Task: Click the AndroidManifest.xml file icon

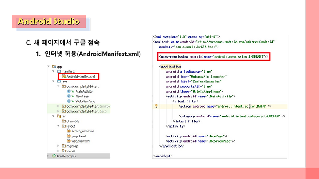Action: 64,76
